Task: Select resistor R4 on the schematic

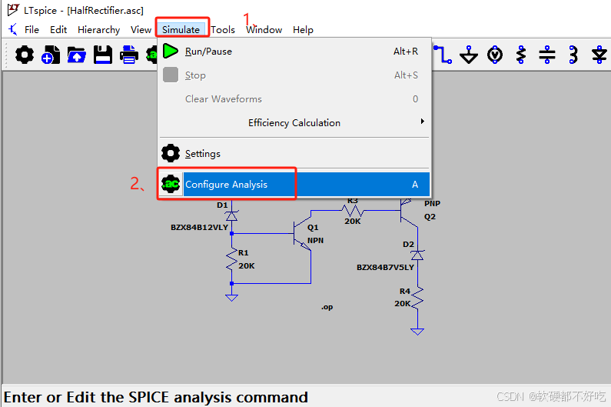Action: [417, 299]
